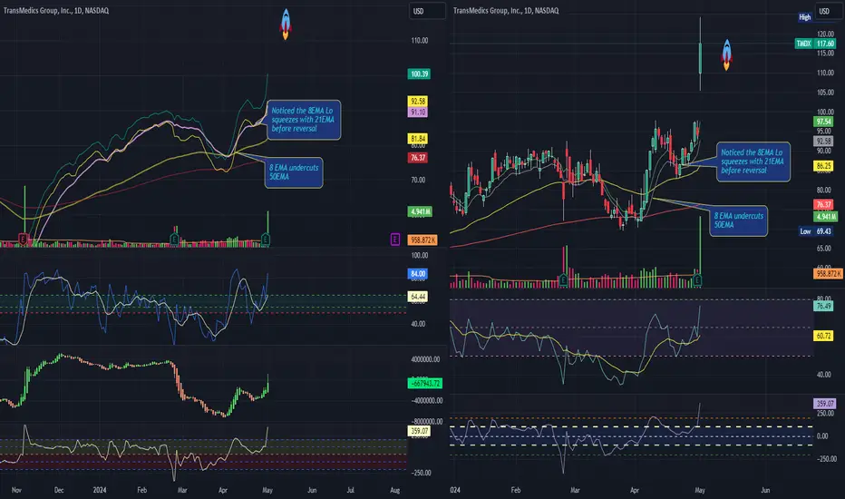This screenshot has height=499, width=845.
Task: Click the Nov date on left time axis
Action: tap(16, 490)
